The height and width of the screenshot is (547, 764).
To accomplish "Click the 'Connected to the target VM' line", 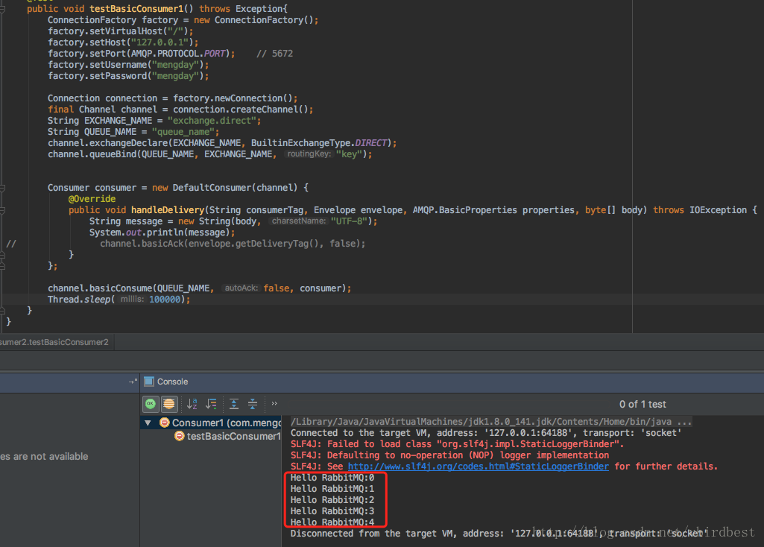I will pyautogui.click(x=486, y=433).
